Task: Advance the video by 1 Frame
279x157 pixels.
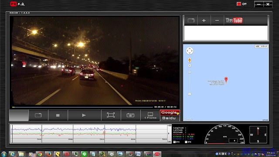Action: pyautogui.click(x=150, y=115)
